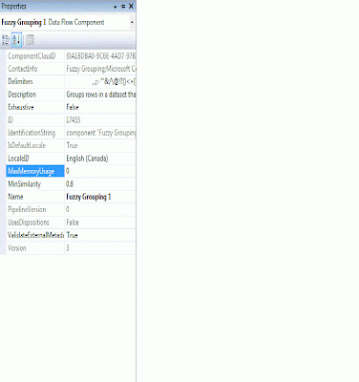This screenshot has height=382, width=359.
Task: Click the UsesDispositions value False
Action: tap(73, 223)
